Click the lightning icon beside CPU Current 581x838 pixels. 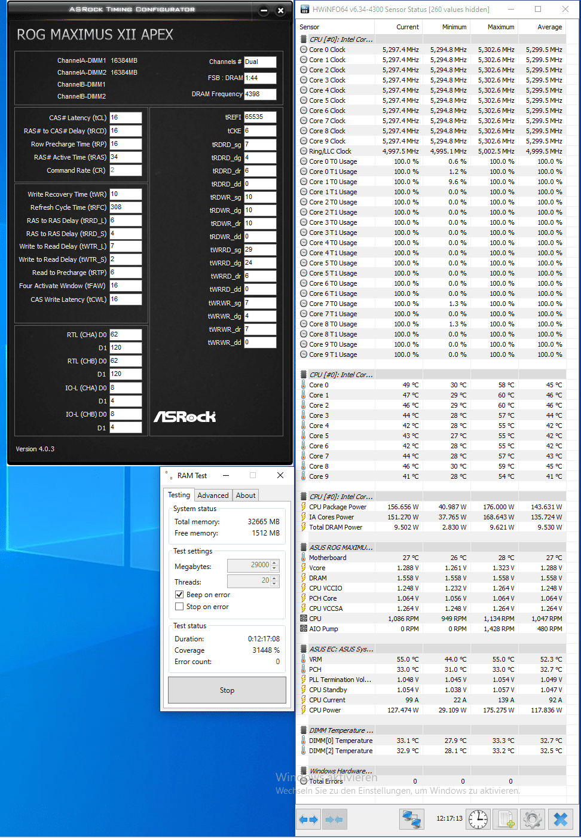point(304,700)
